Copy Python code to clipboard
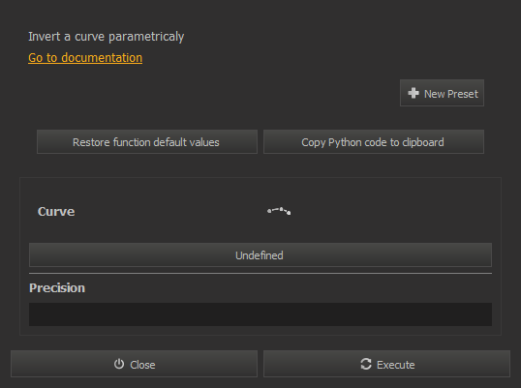Viewport: 521px width, 388px height. pos(374,142)
